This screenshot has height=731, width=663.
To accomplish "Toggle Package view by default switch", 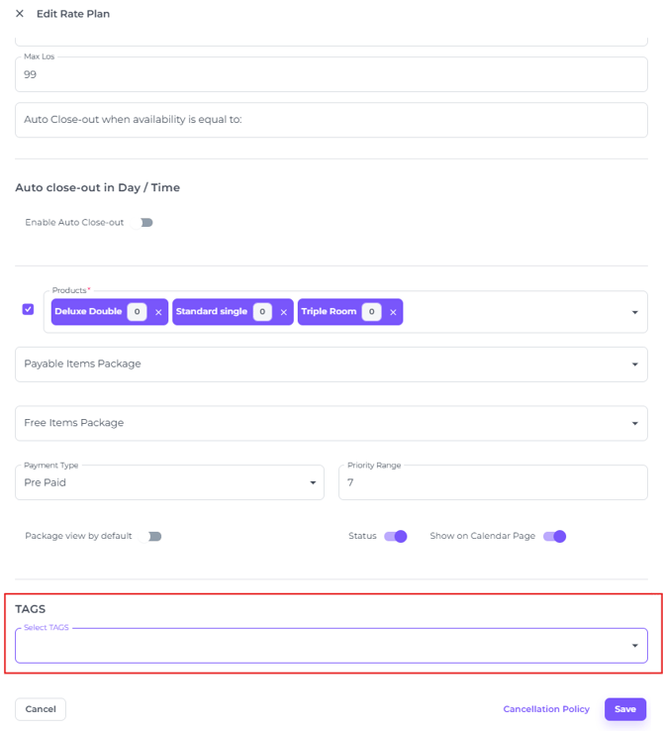I will [x=152, y=536].
